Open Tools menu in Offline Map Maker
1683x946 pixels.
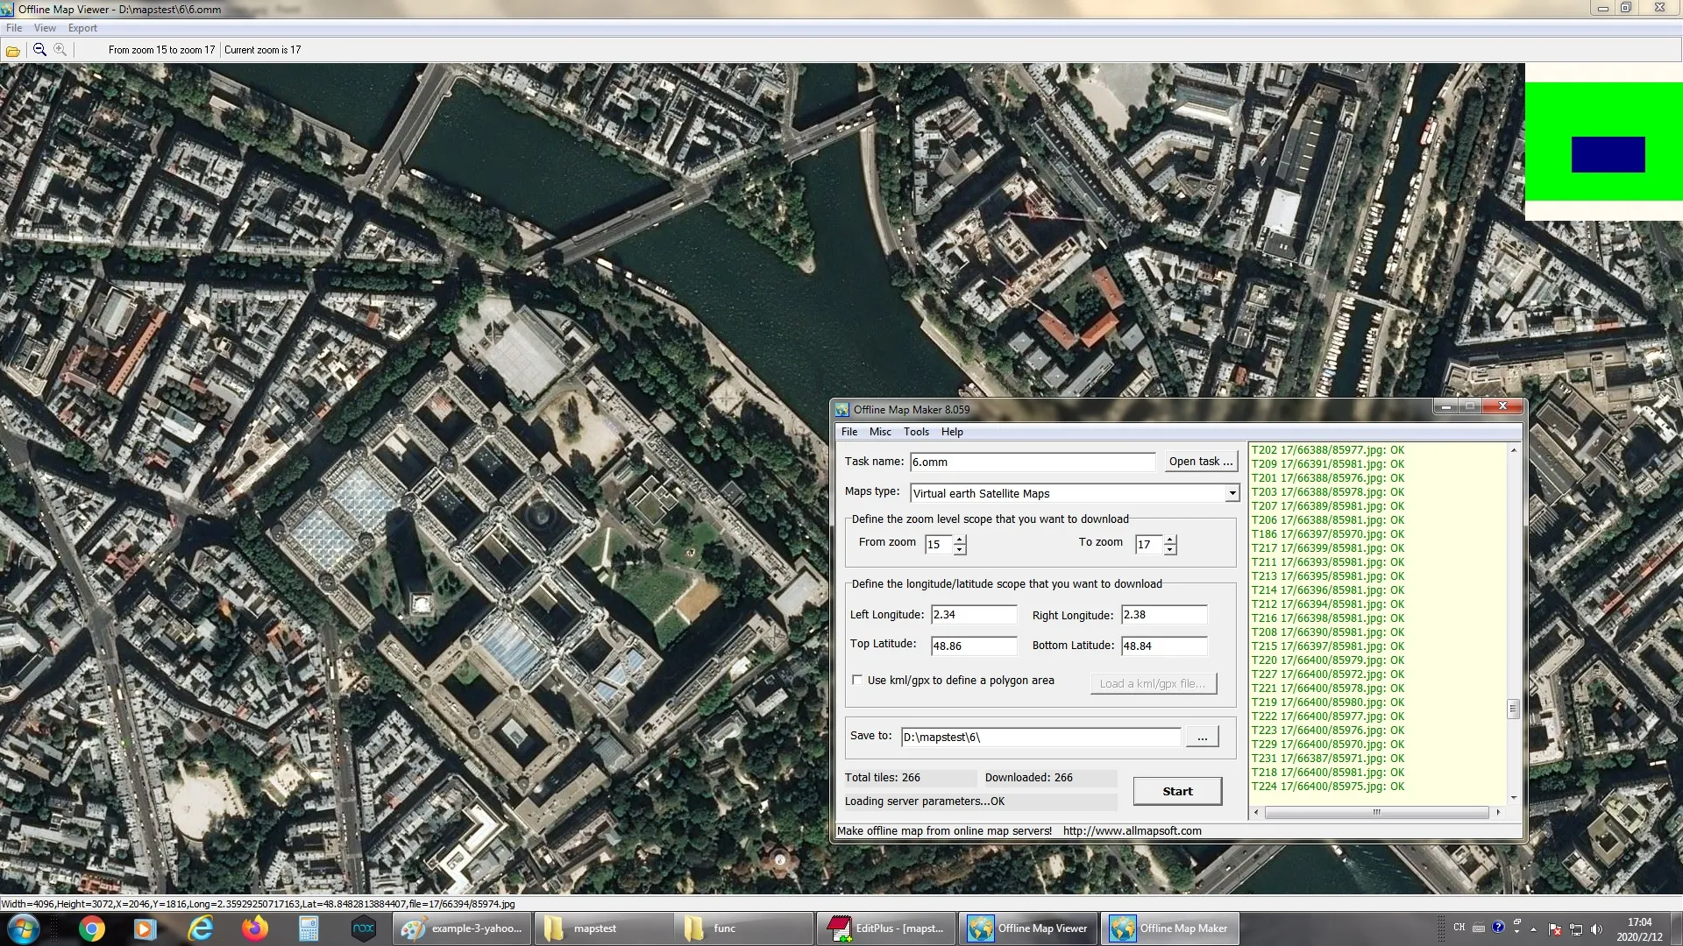916,432
